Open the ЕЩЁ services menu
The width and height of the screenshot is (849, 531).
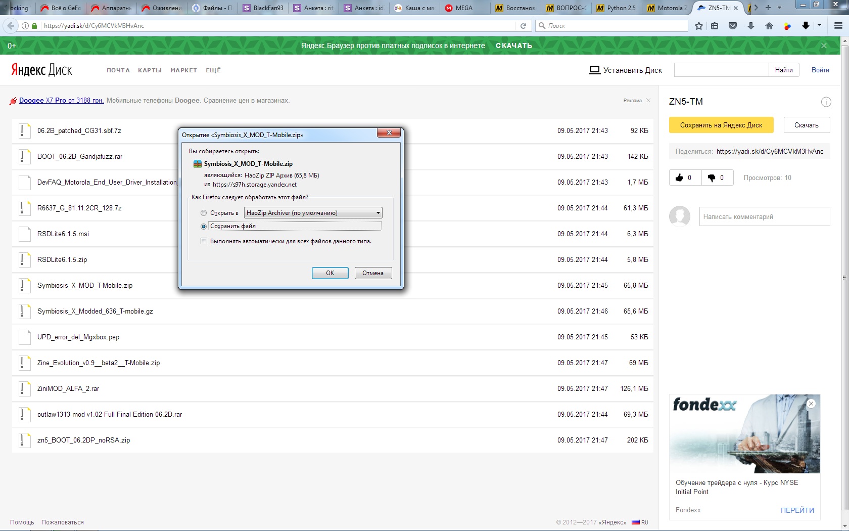[213, 70]
